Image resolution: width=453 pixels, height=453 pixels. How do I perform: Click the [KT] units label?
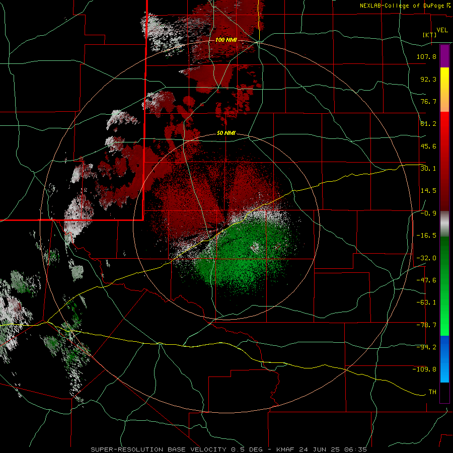tap(430, 35)
